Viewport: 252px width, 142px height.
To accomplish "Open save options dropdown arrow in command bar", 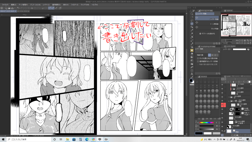I will 15,8.
